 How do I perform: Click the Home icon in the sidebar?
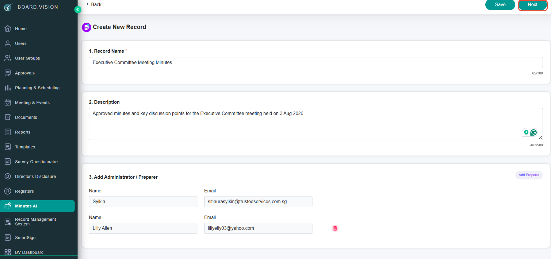click(8, 29)
